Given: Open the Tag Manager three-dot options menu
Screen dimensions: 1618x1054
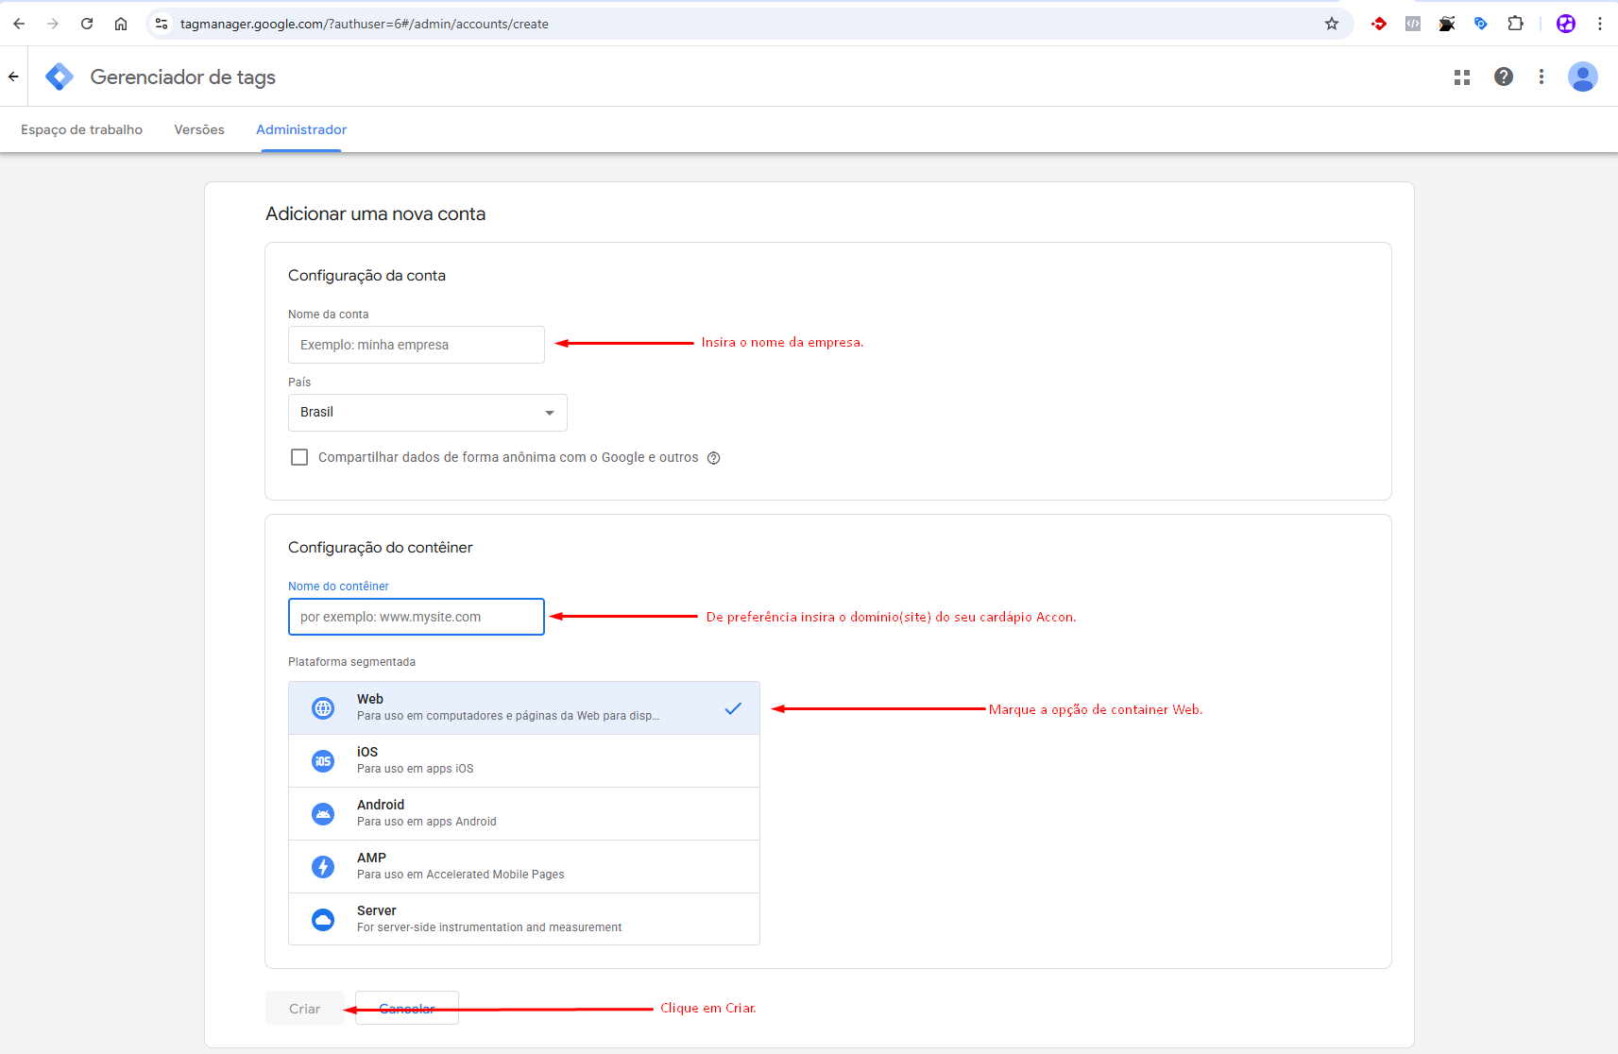Looking at the screenshot, I should point(1541,77).
